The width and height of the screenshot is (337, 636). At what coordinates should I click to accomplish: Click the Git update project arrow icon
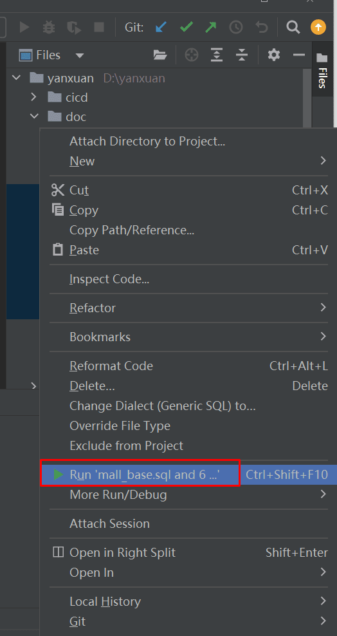161,28
